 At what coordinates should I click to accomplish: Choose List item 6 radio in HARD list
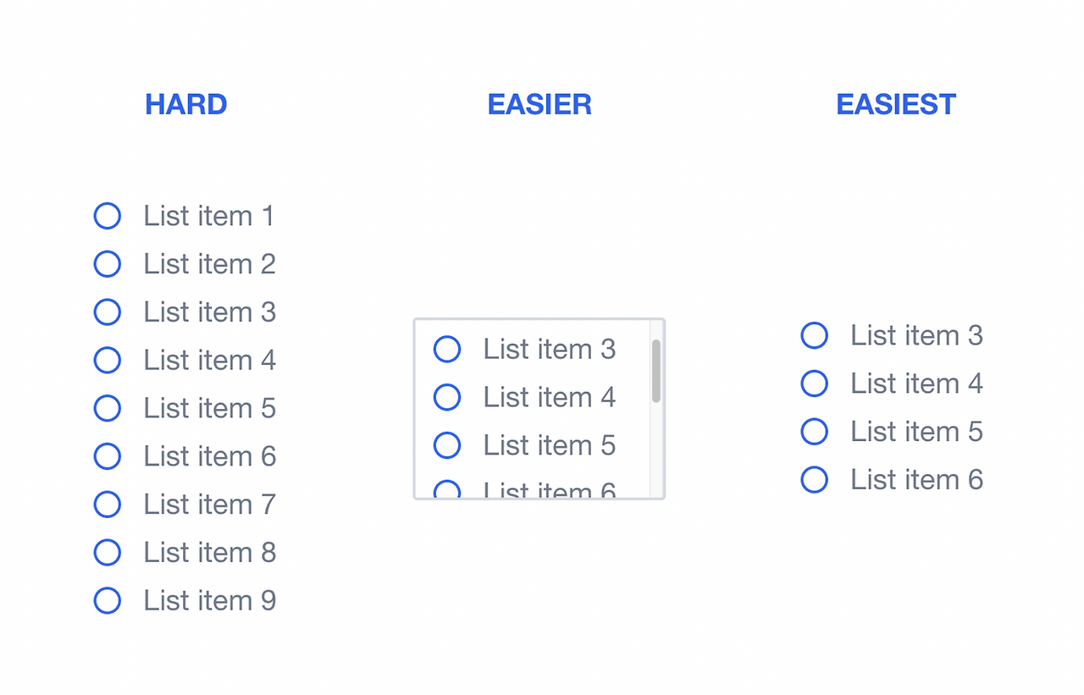click(108, 456)
